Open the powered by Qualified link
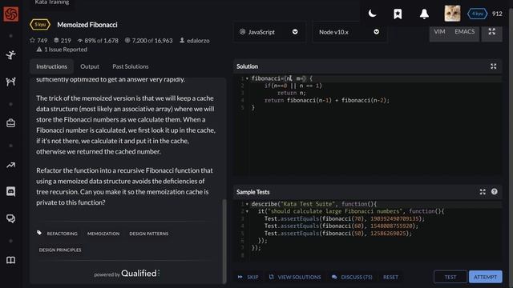 (127, 274)
